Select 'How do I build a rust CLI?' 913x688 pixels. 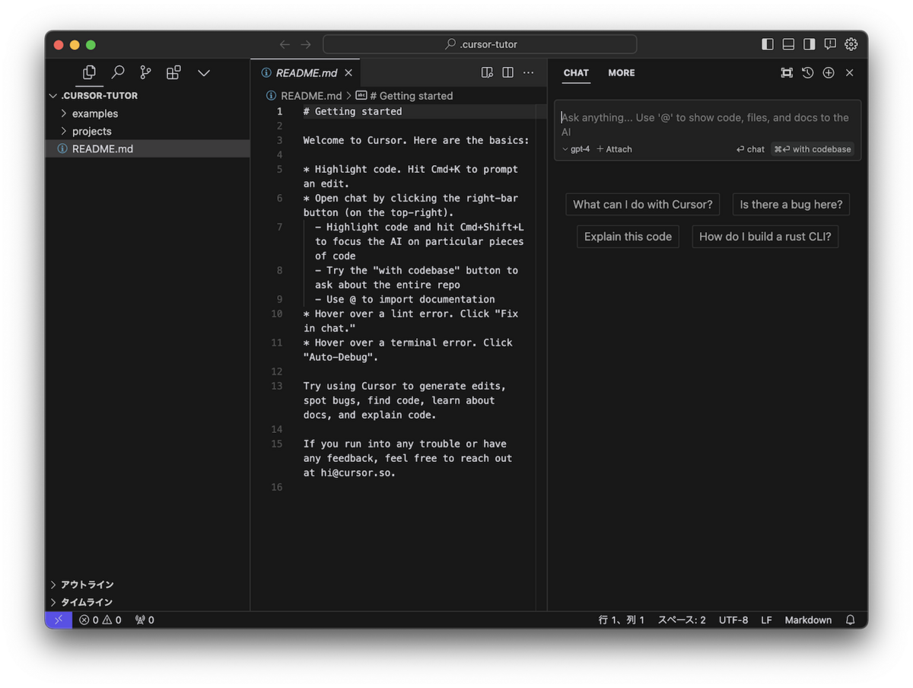click(x=765, y=237)
